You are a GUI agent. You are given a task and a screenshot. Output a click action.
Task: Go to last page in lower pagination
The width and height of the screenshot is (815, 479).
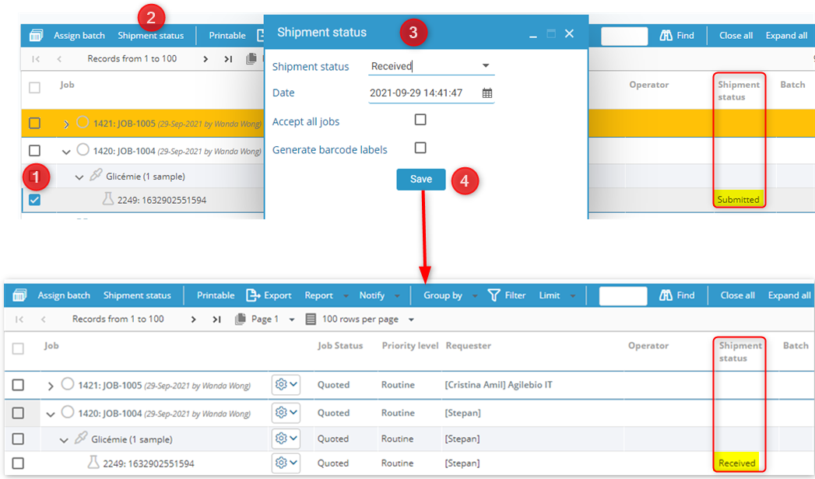click(x=216, y=319)
